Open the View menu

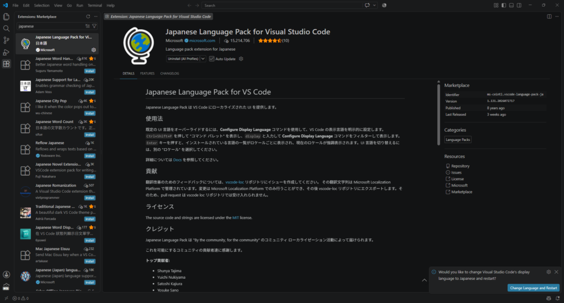coord(58,6)
